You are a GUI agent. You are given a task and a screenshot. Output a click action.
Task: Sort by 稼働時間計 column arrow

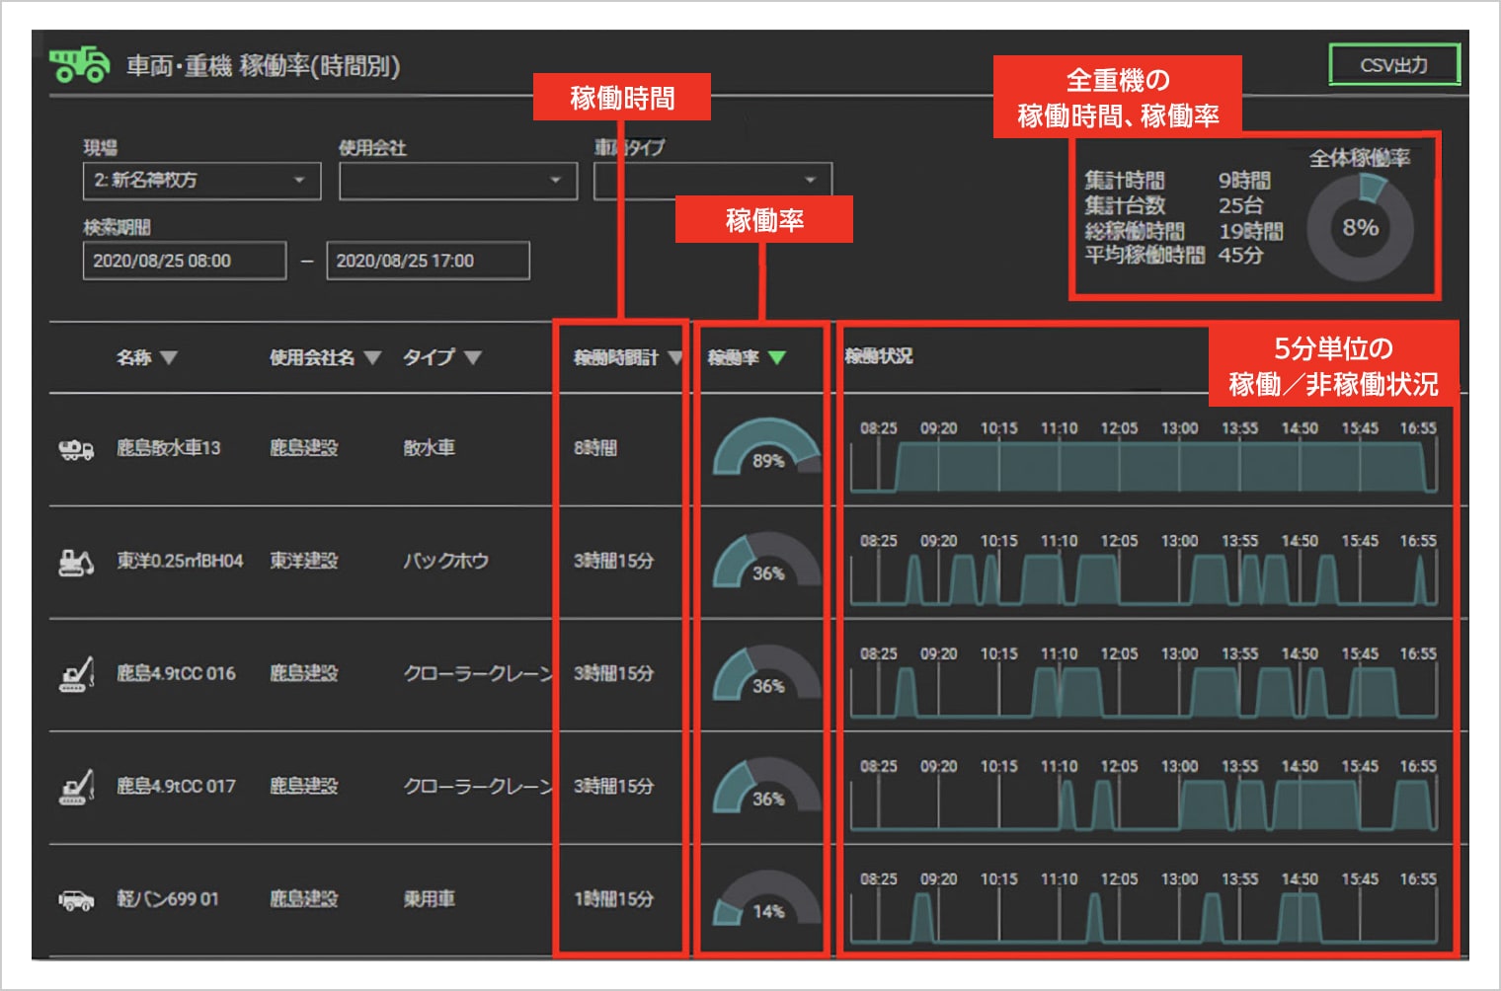click(x=675, y=357)
